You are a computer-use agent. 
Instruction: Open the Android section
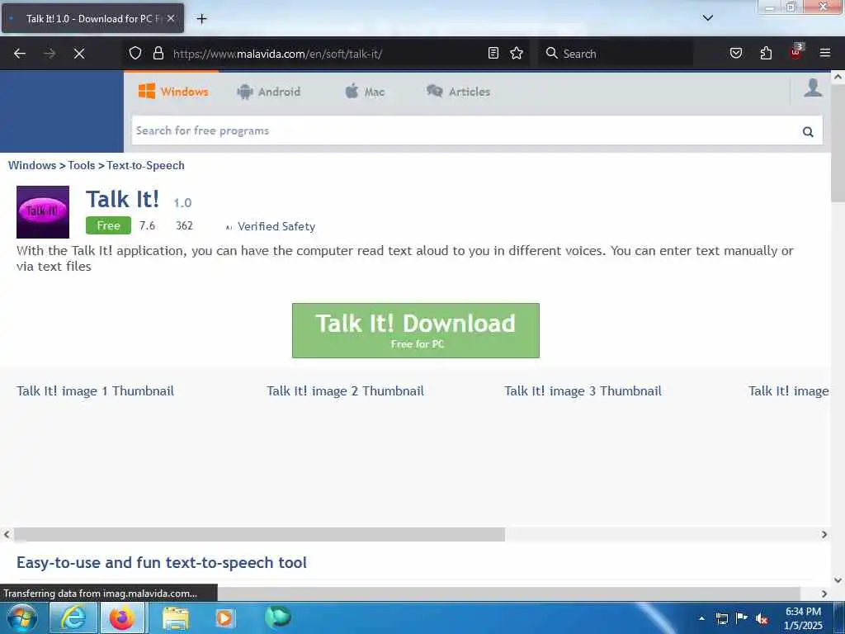tap(268, 92)
